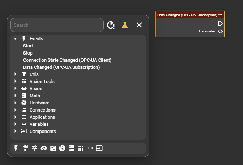Click the Search input field
The height and width of the screenshot is (165, 243).
57,25
